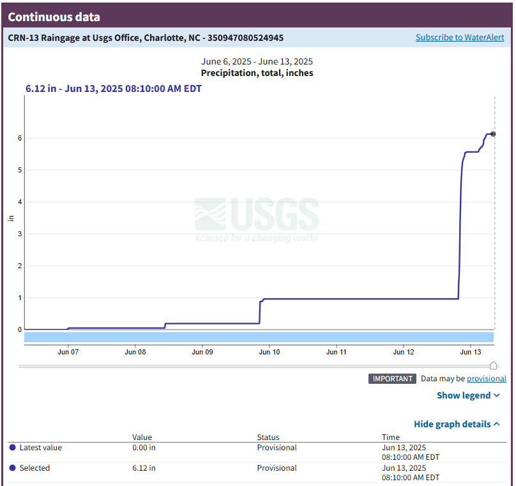Click the light blue brush bar
516x486 pixels.
point(259,337)
